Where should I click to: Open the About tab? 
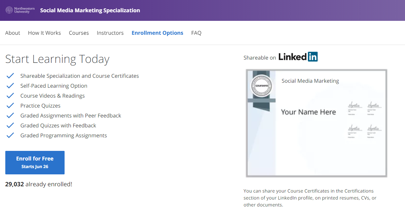pyautogui.click(x=13, y=33)
